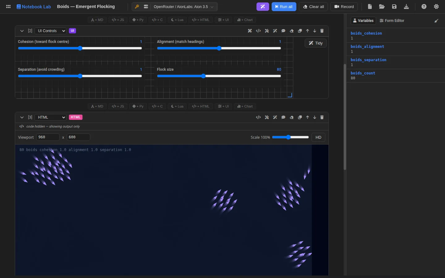Collapse the UI Controls cell [2]

click(22, 31)
